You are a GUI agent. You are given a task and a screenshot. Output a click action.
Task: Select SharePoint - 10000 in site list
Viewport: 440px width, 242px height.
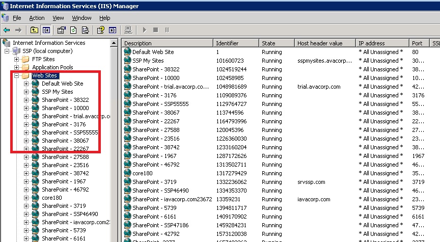tap(156, 78)
